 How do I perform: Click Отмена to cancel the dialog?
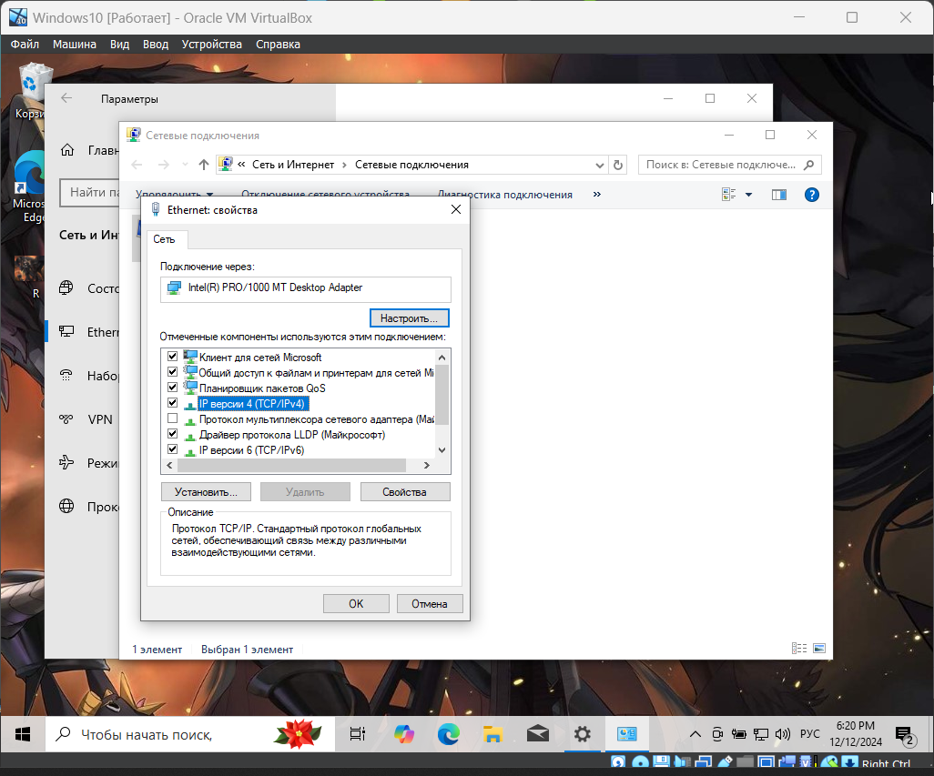point(430,603)
